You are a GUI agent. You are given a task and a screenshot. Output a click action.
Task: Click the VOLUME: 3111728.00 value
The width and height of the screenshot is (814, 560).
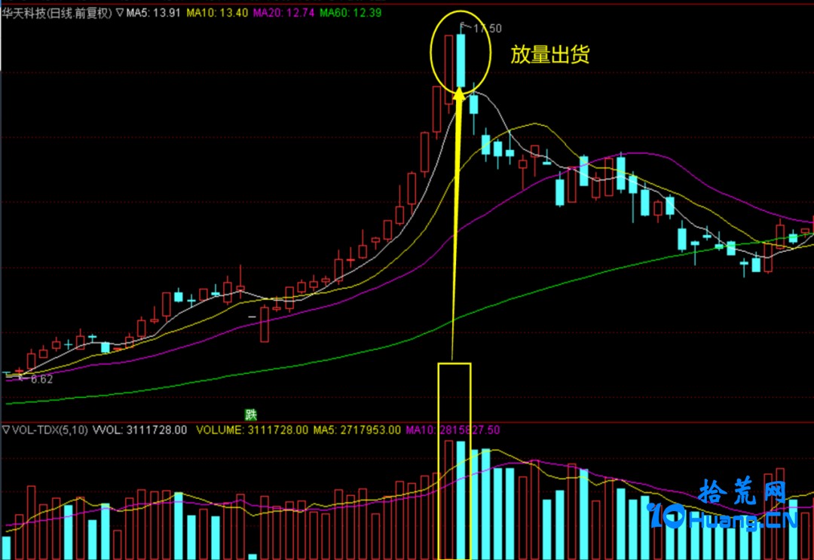coord(252,430)
